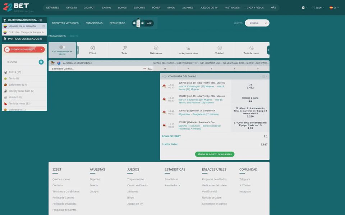Click trophy icon beside Campeonatos Destacados
345x215 pixels.
click(5, 20)
